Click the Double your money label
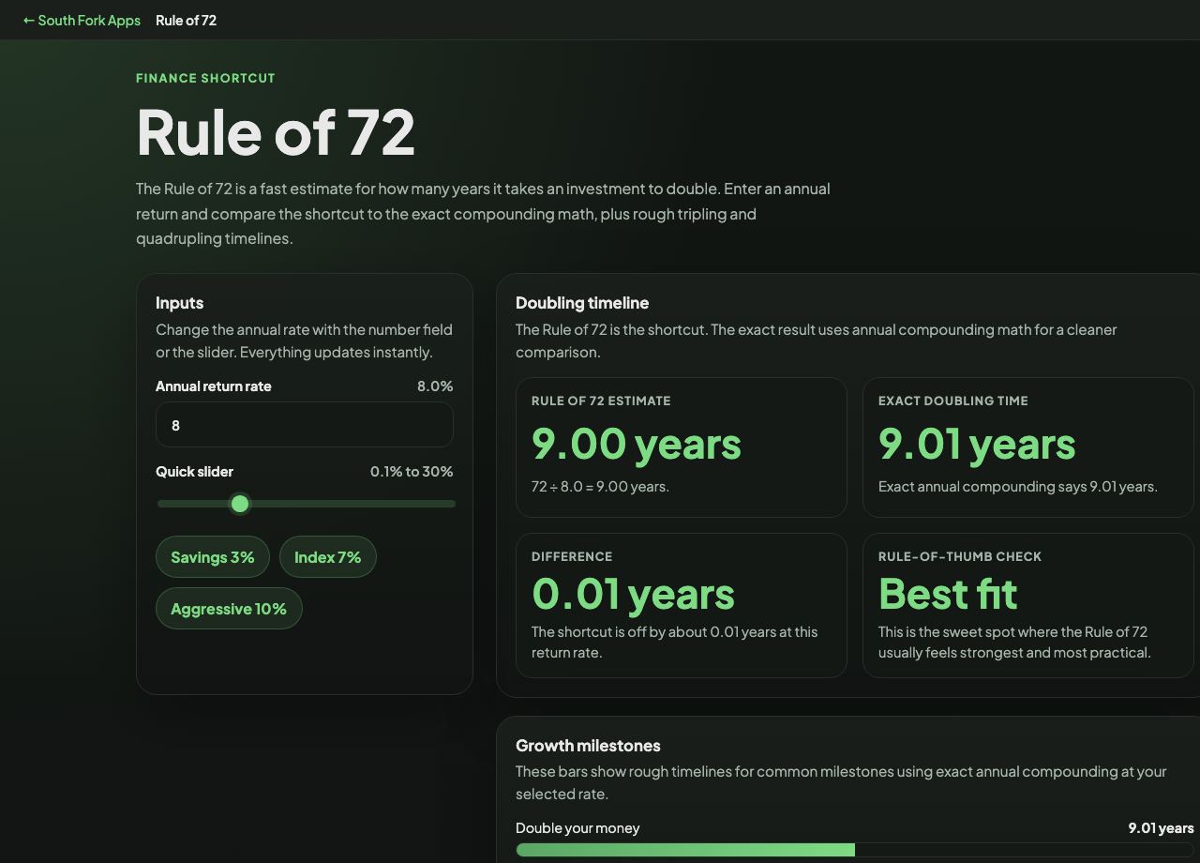The width and height of the screenshot is (1200, 863). [577, 827]
